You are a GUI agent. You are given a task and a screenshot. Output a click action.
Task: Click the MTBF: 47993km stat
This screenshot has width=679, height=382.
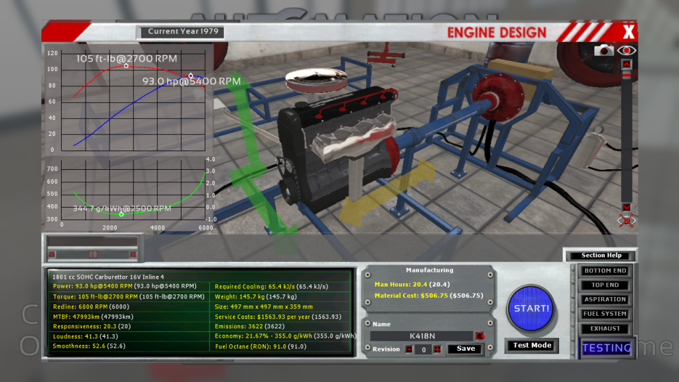click(x=93, y=316)
